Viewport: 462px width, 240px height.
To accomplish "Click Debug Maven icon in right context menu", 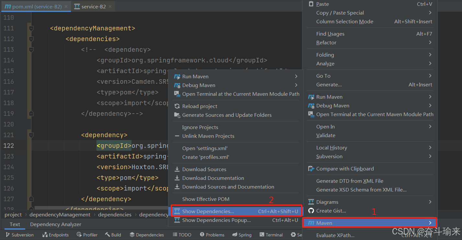I will tap(311, 106).
